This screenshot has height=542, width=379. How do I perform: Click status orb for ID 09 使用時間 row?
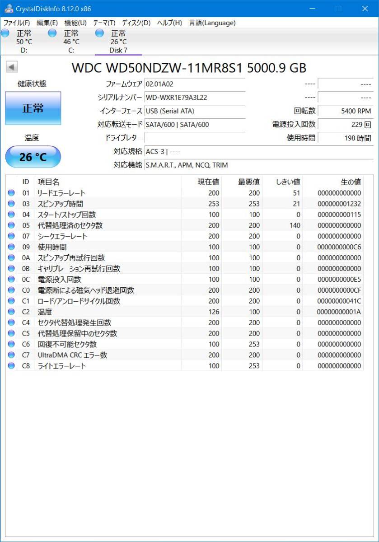coord(11,247)
